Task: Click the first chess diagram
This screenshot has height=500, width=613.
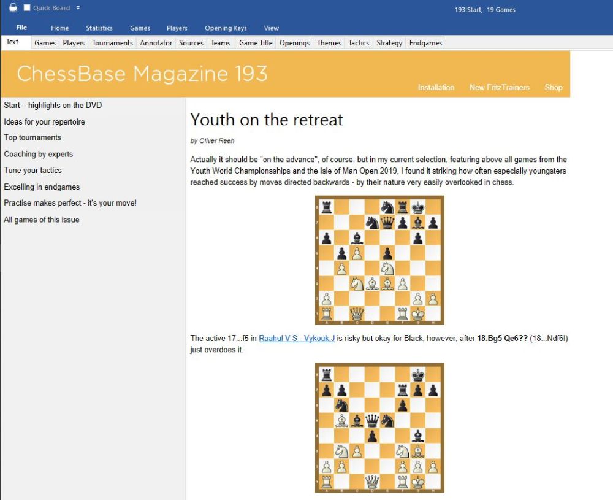Action: click(x=379, y=260)
